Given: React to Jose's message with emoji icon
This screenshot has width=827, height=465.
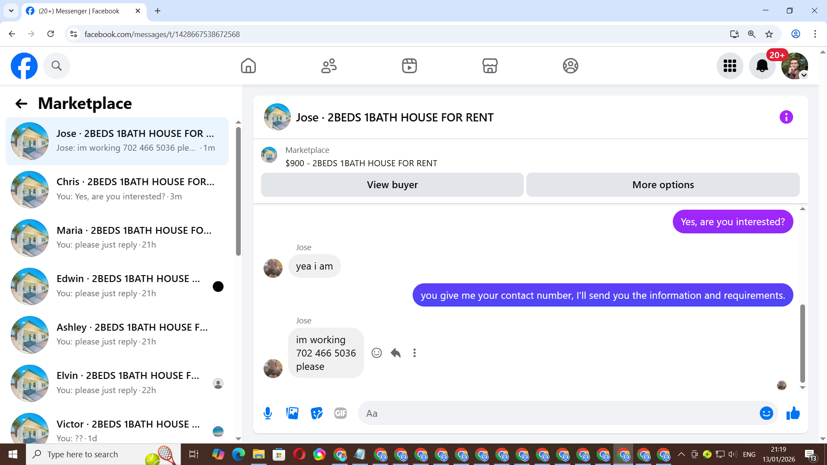Looking at the screenshot, I should click(x=376, y=353).
